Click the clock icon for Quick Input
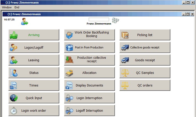The image size is (196, 117). tap(13, 98)
